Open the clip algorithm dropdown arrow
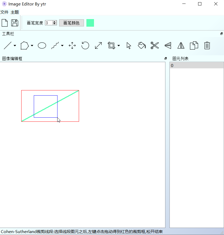 (119, 45)
